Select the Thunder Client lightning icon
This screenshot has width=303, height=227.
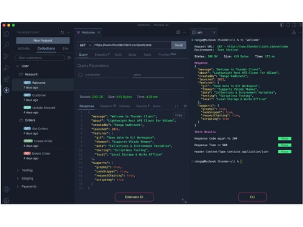coord(7,90)
